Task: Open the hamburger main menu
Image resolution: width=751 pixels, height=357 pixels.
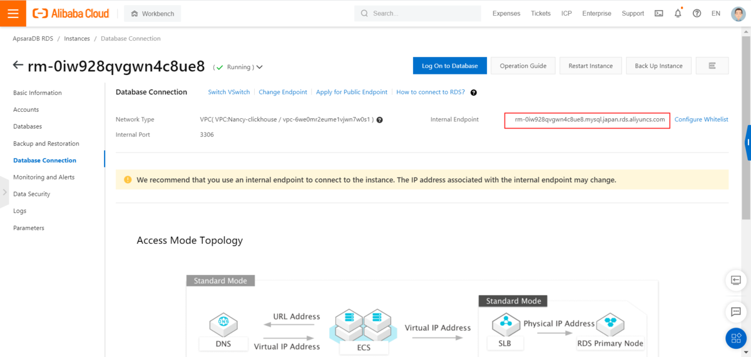Action: pos(13,13)
